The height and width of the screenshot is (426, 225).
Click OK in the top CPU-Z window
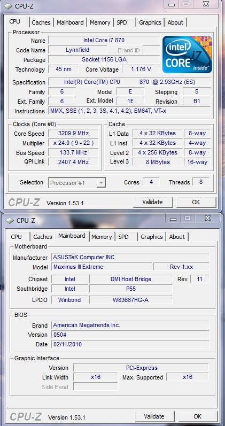point(196,202)
